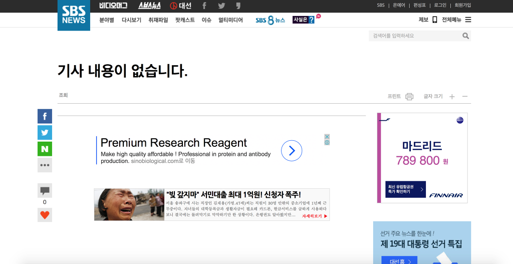Open the 온에어 link
This screenshot has height=264, width=513.
coord(399,5)
